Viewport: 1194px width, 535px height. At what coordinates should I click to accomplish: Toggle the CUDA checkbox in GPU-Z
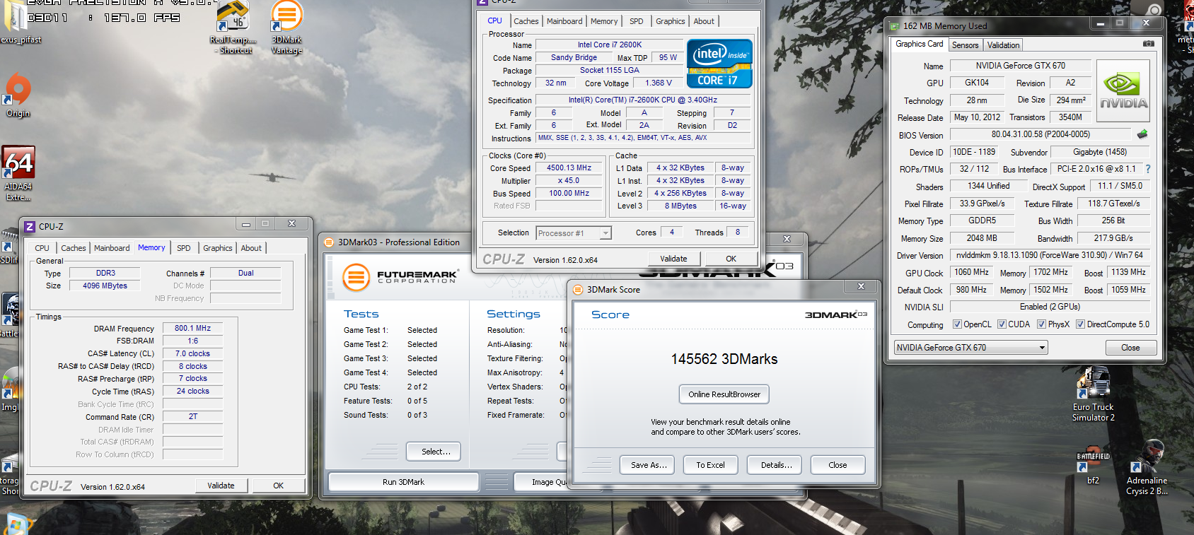[x=1002, y=324]
